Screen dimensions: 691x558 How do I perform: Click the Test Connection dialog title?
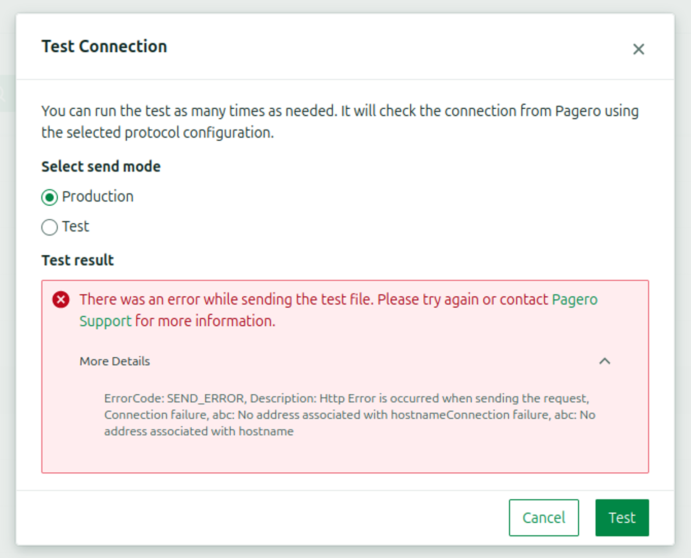pos(104,46)
